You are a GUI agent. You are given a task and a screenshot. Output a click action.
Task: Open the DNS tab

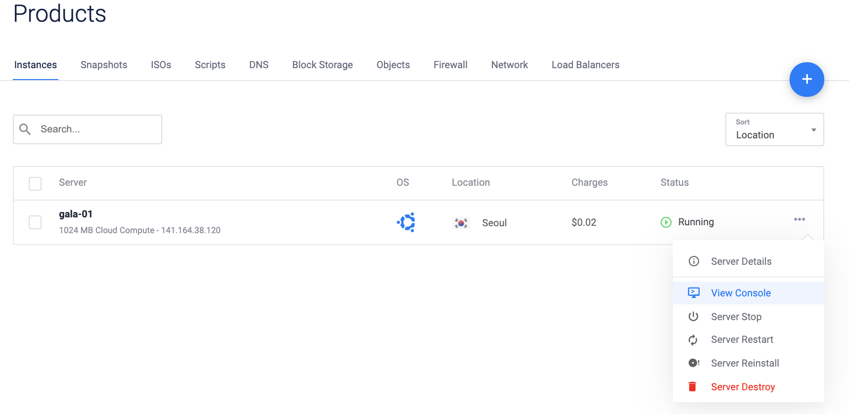point(259,65)
